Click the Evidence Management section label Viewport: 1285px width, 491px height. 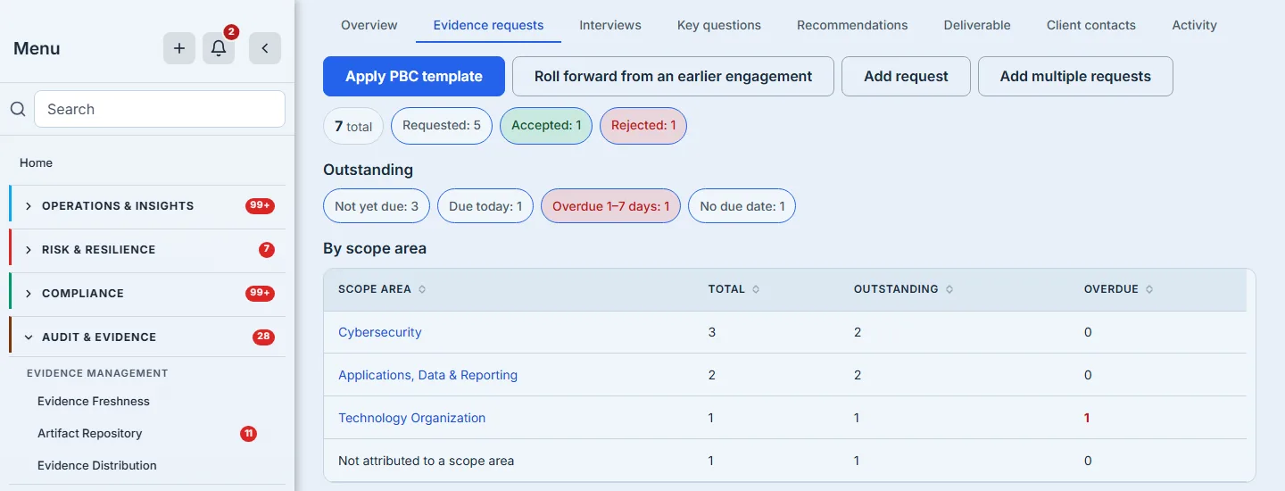coord(97,373)
